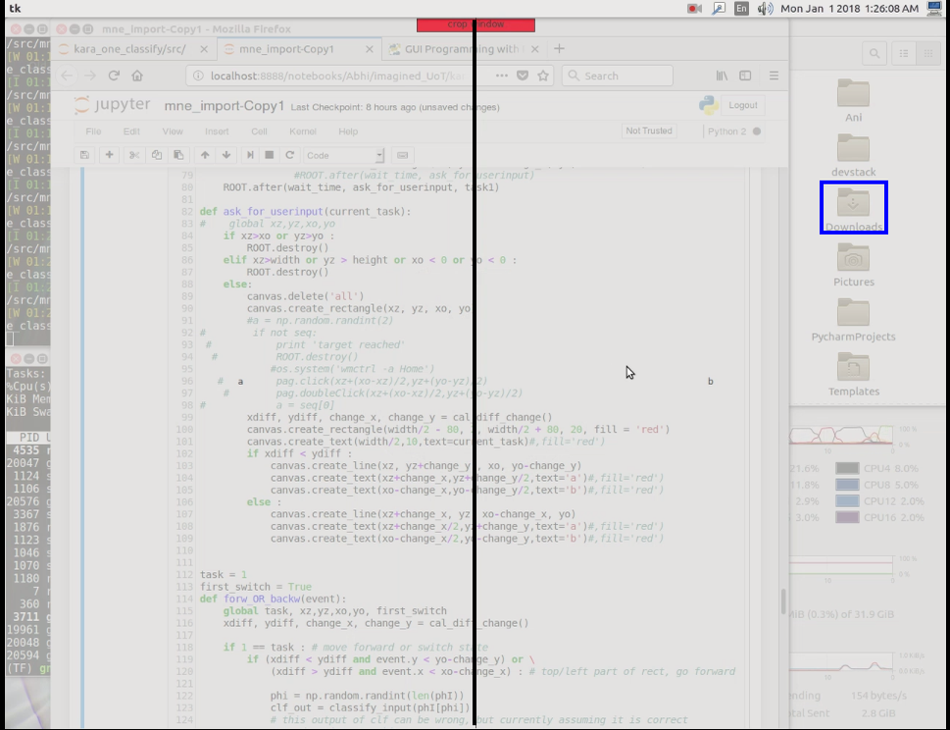
Task: Open Jupyter View menu
Action: click(173, 130)
